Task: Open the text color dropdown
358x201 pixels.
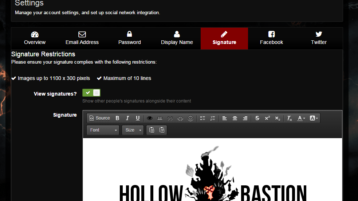Action: 301,118
